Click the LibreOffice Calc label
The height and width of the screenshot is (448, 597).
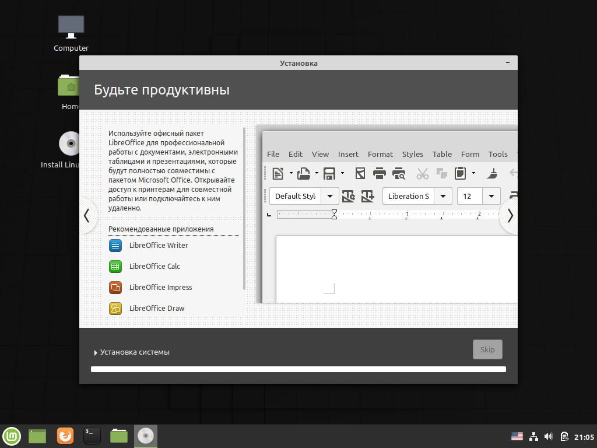point(154,266)
